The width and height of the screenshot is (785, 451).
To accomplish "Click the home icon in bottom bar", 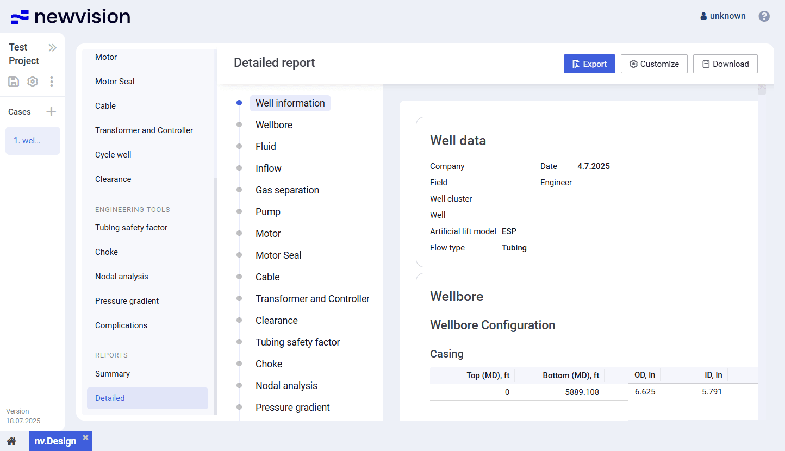I will pyautogui.click(x=11, y=441).
